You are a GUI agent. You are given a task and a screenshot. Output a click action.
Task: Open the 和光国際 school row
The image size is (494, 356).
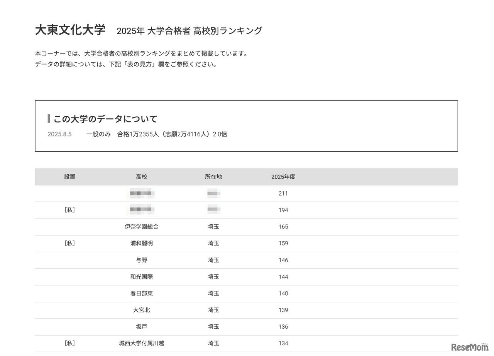(x=142, y=277)
